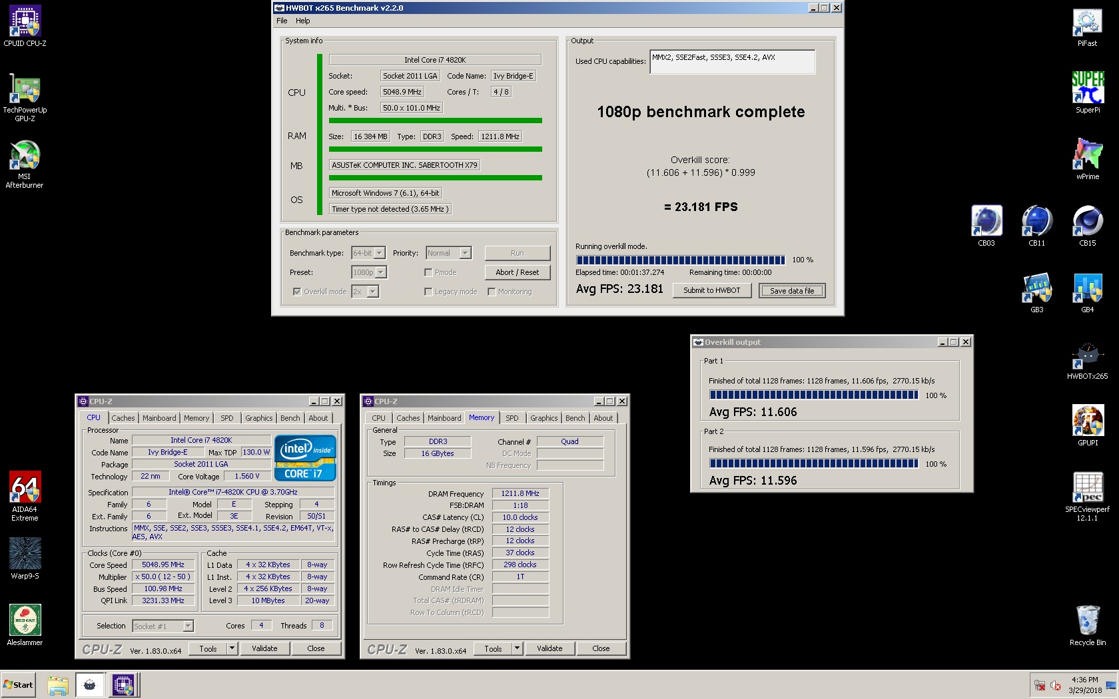
Task: Open CB03 Cinebench shortcut
Action: pos(986,226)
